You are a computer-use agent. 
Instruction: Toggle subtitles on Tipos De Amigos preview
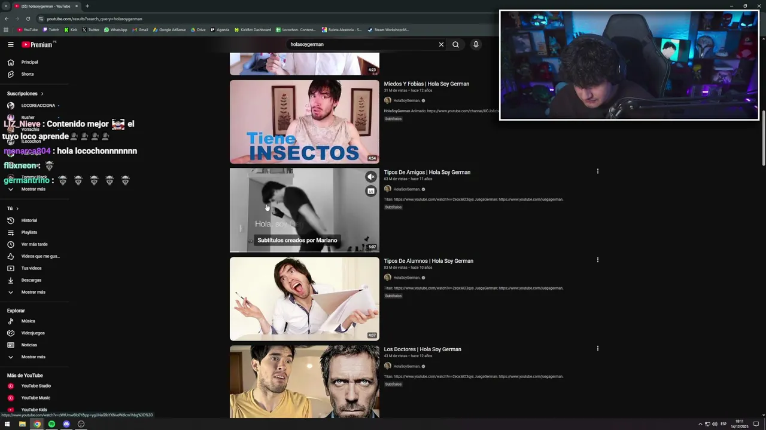tap(371, 191)
